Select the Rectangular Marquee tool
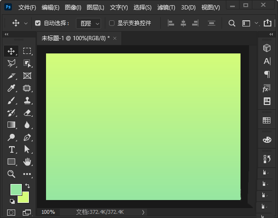 (27, 51)
